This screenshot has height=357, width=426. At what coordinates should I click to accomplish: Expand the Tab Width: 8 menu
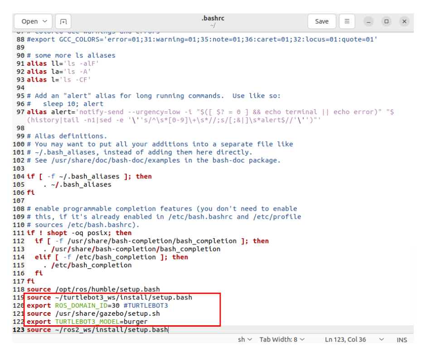(282, 339)
